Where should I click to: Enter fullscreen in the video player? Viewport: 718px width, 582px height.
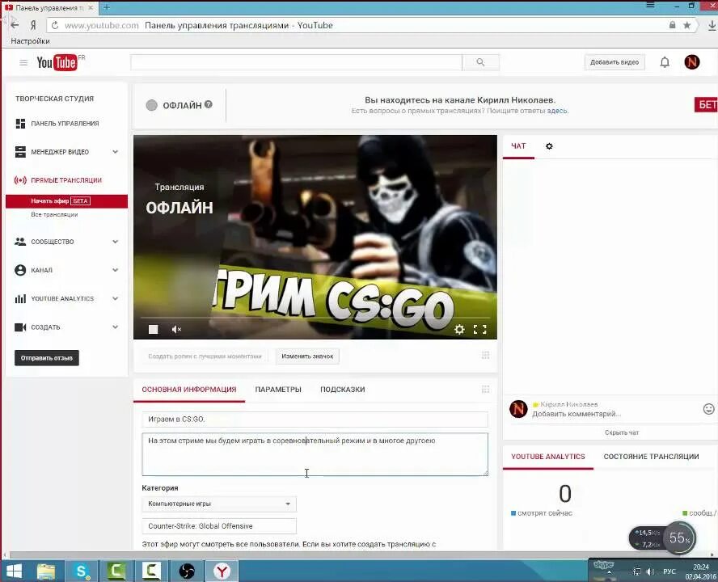(480, 329)
